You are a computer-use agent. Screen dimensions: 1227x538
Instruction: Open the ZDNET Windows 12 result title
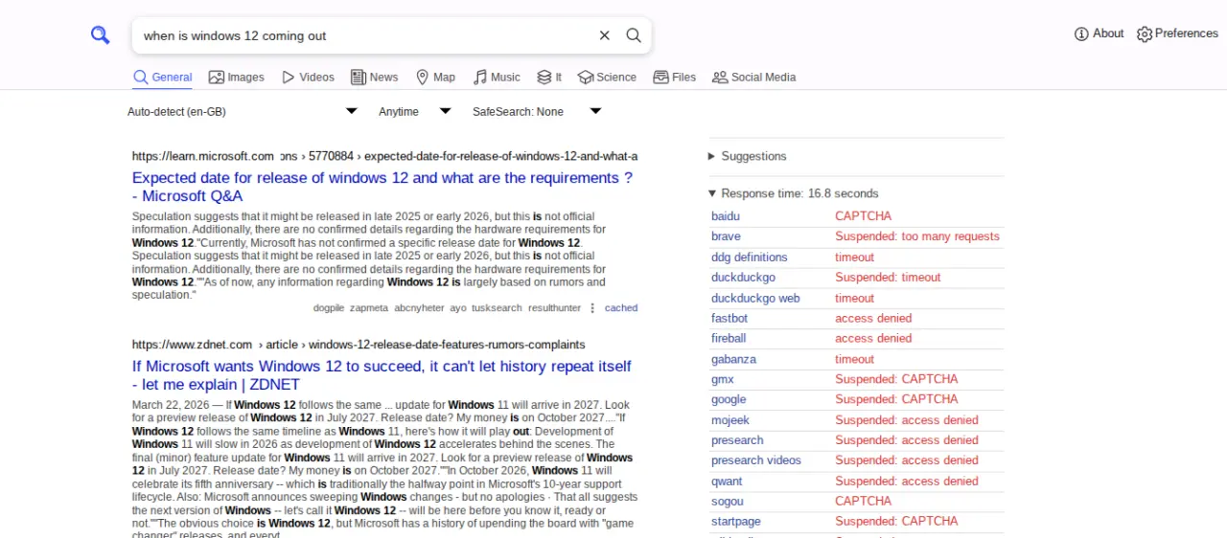[382, 375]
